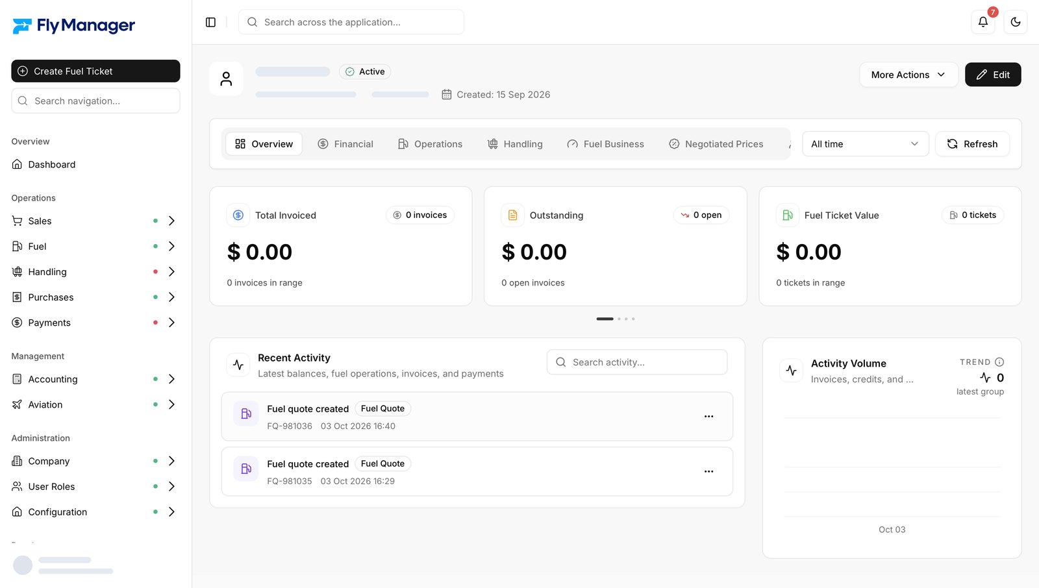This screenshot has width=1039, height=588.
Task: Click fuel pump icon on FQ-981035 row
Action: point(246,469)
